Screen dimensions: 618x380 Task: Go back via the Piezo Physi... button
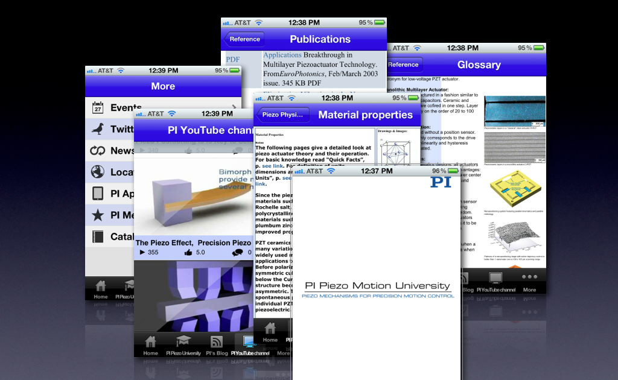(x=284, y=114)
